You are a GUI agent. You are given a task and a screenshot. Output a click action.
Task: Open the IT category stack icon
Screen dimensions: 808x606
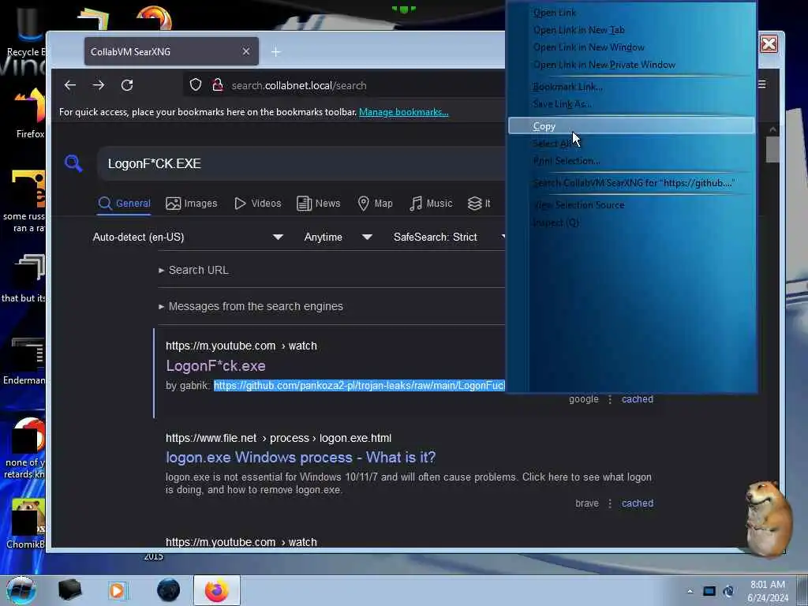[x=479, y=204]
